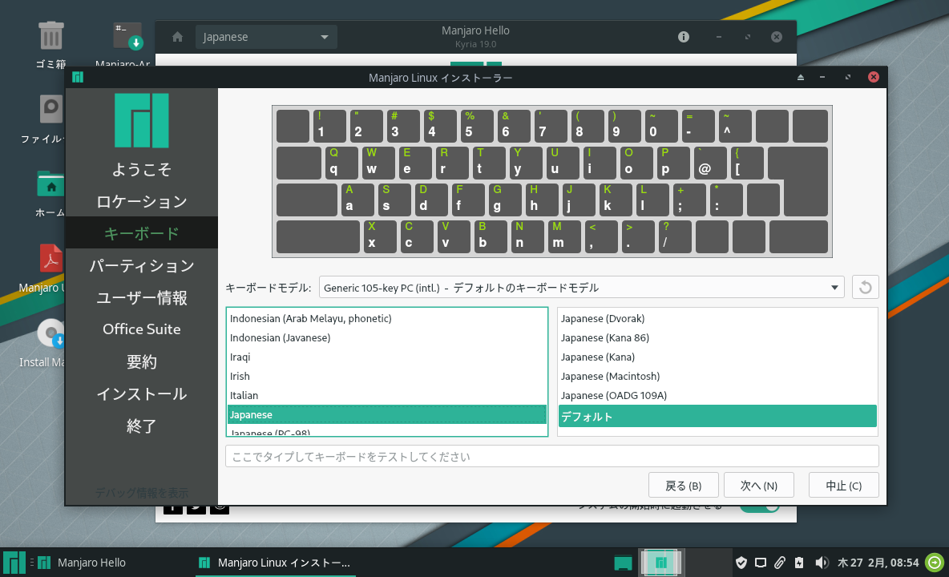
Task: Switch to the second empty workspace in pager
Action: [x=707, y=563]
